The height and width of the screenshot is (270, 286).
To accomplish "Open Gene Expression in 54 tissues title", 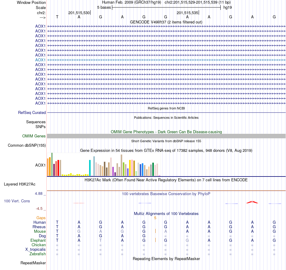I will click(x=166, y=151).
